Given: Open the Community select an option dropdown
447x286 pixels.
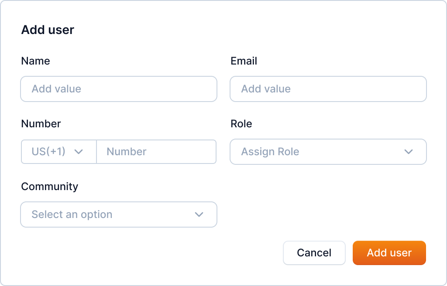Looking at the screenshot, I should pos(118,214).
